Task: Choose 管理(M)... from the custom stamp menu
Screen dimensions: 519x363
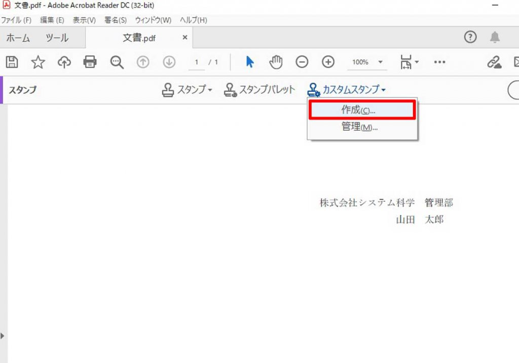Action: pos(362,127)
